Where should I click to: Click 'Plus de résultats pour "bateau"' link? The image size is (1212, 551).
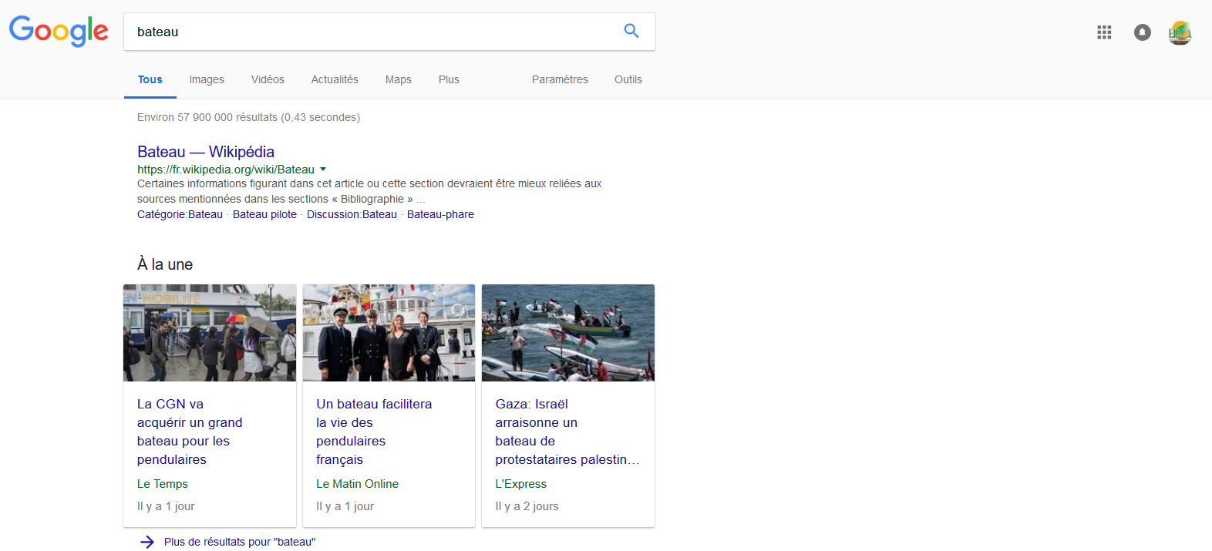pos(240,542)
